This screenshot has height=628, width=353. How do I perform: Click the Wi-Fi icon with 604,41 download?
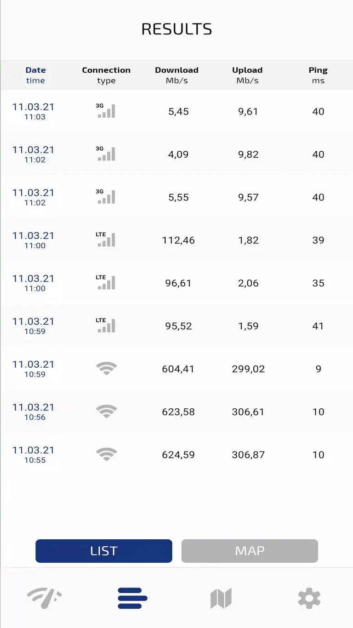coord(106,369)
